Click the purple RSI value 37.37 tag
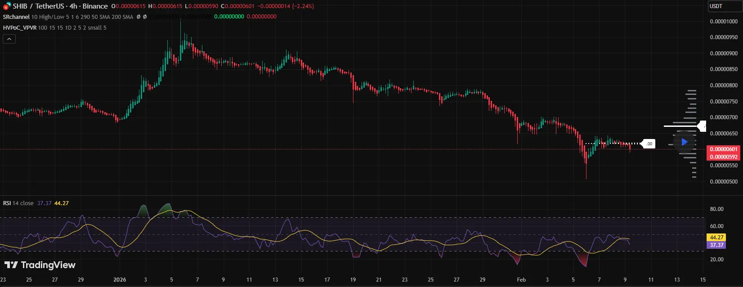743x287 pixels. click(716, 245)
